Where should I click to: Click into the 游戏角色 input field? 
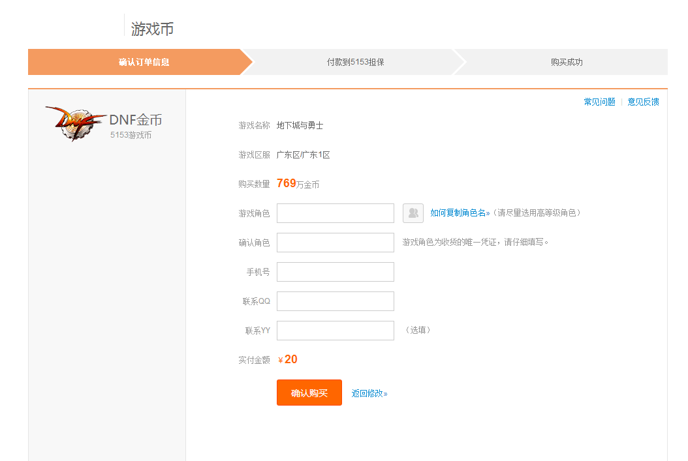point(335,213)
